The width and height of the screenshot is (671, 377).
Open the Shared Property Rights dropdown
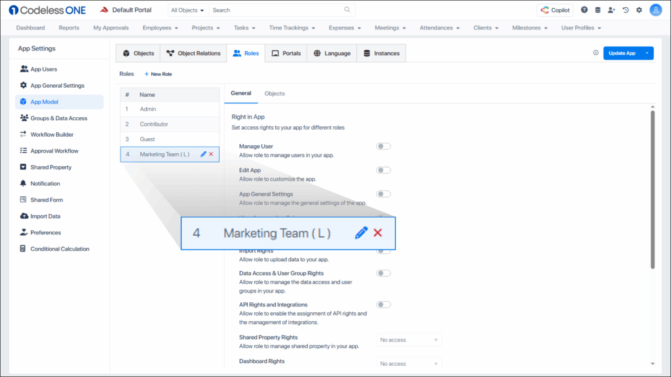point(409,340)
